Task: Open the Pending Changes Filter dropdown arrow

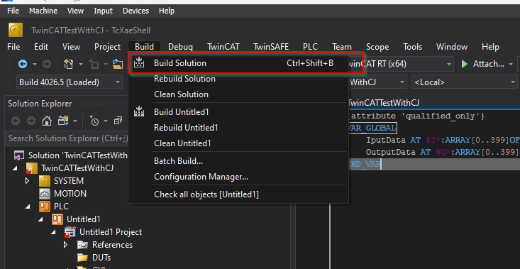Action: (x=106, y=121)
